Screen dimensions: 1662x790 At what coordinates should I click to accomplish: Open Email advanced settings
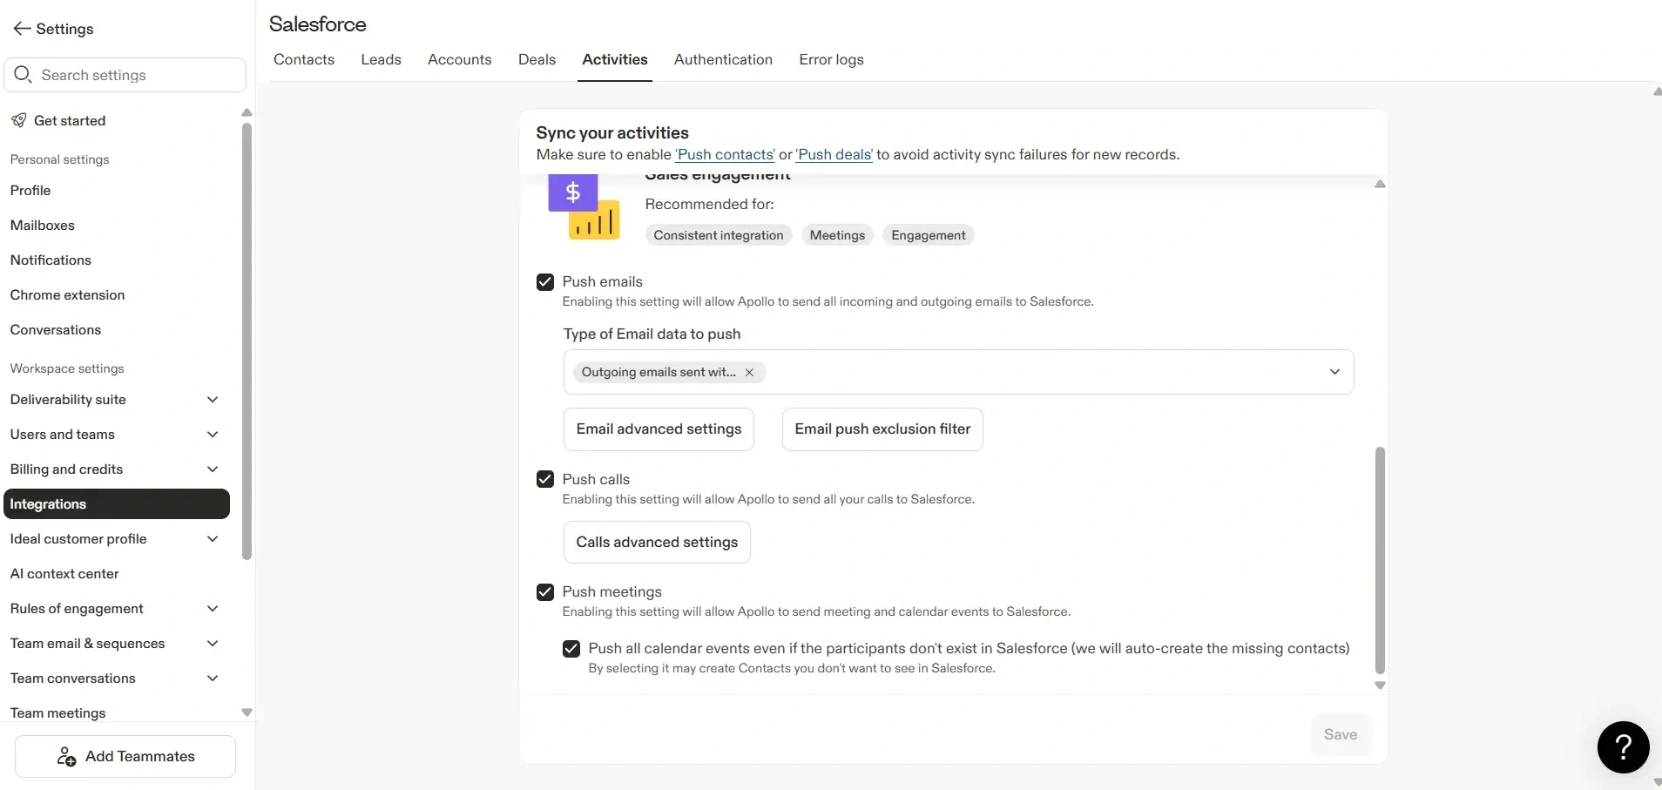click(659, 429)
